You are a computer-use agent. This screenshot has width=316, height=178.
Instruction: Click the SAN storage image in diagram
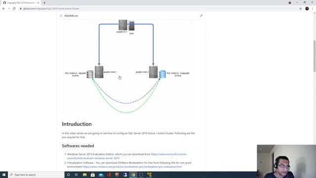click(x=131, y=26)
